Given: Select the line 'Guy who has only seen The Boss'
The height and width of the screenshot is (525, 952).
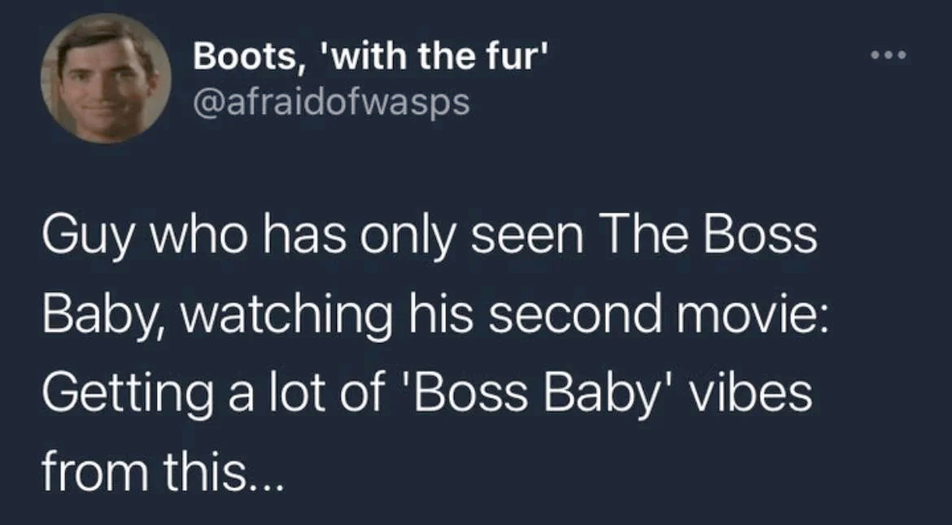Looking at the screenshot, I should click(430, 237).
